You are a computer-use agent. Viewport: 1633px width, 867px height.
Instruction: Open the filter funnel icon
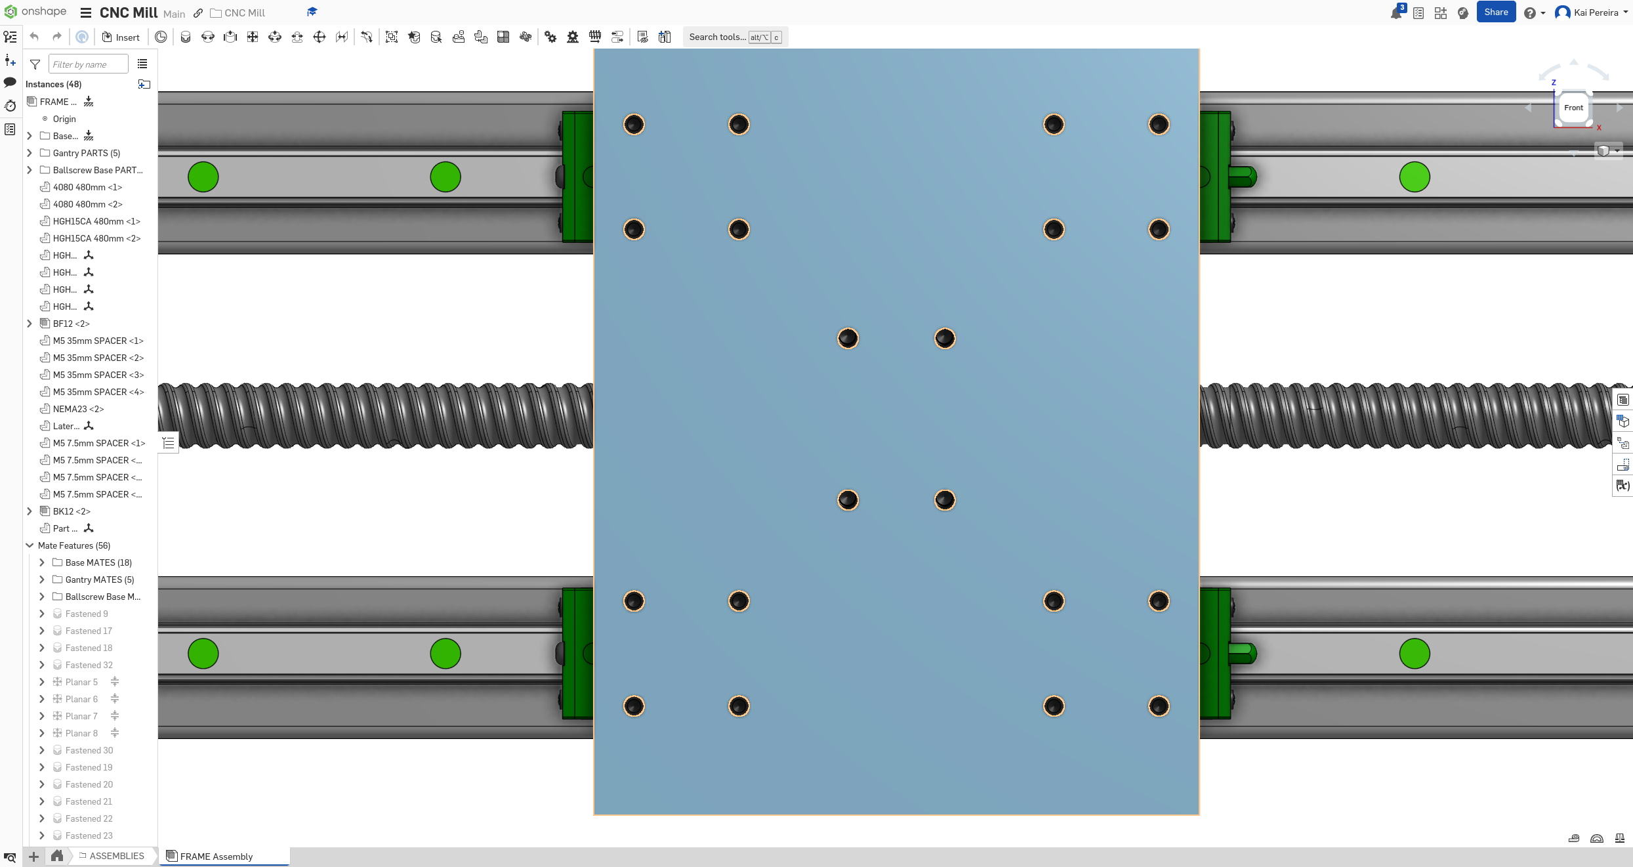tap(35, 64)
